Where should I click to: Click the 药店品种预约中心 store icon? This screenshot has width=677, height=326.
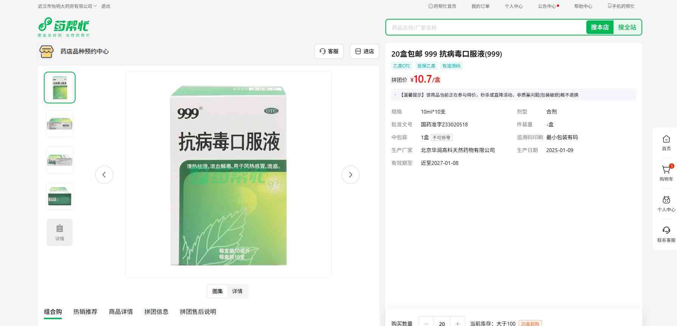(x=46, y=51)
